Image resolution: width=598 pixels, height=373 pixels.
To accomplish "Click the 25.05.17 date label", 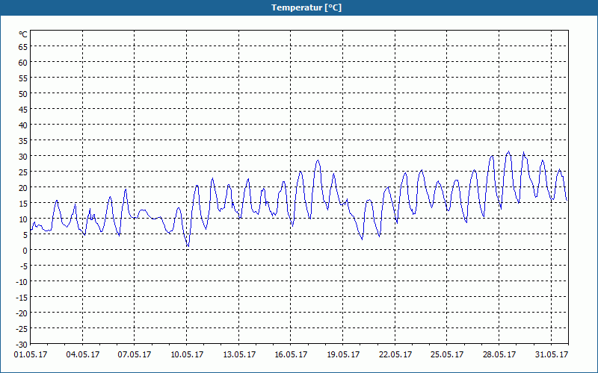I will tap(447, 355).
